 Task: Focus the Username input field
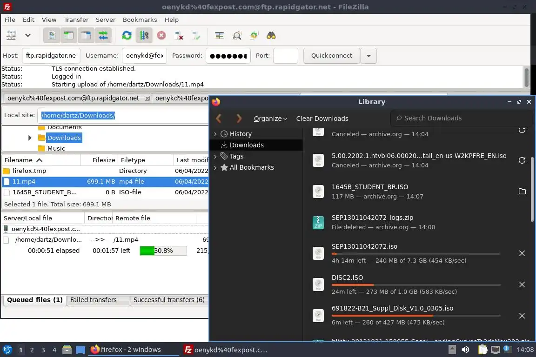(144, 55)
